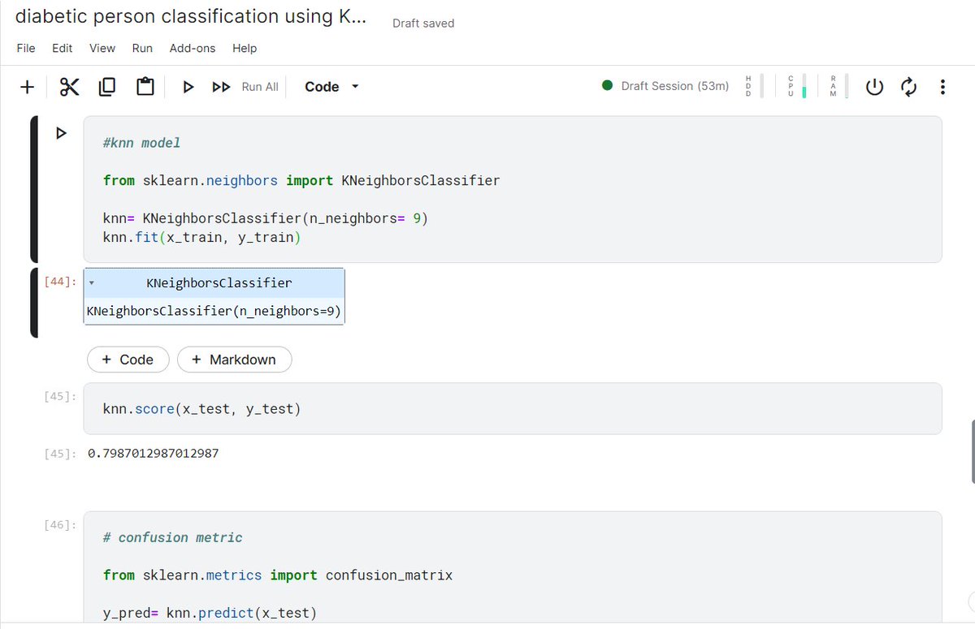This screenshot has width=975, height=629.
Task: Add a Markdown cell below
Action: [234, 360]
